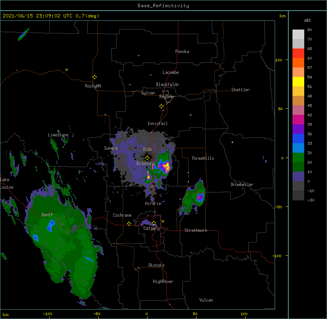Click the dBZ legend heading
The width and height of the screenshot is (327, 319).
coord(307,20)
